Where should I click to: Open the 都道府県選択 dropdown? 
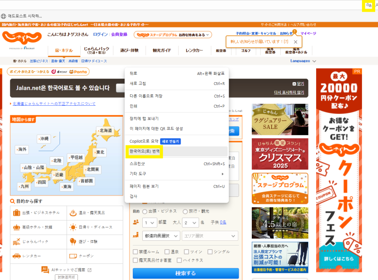pos(161,236)
